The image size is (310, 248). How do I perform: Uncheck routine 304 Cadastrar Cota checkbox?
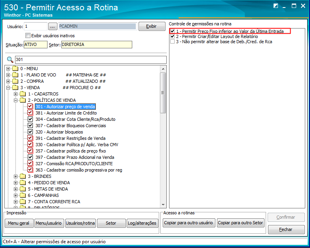pos(30,119)
